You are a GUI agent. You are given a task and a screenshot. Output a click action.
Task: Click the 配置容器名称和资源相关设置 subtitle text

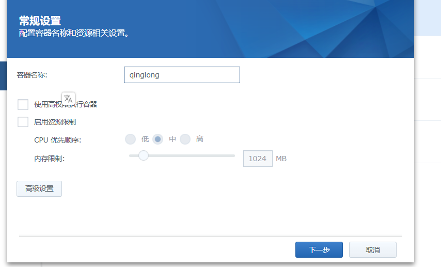[74, 33]
